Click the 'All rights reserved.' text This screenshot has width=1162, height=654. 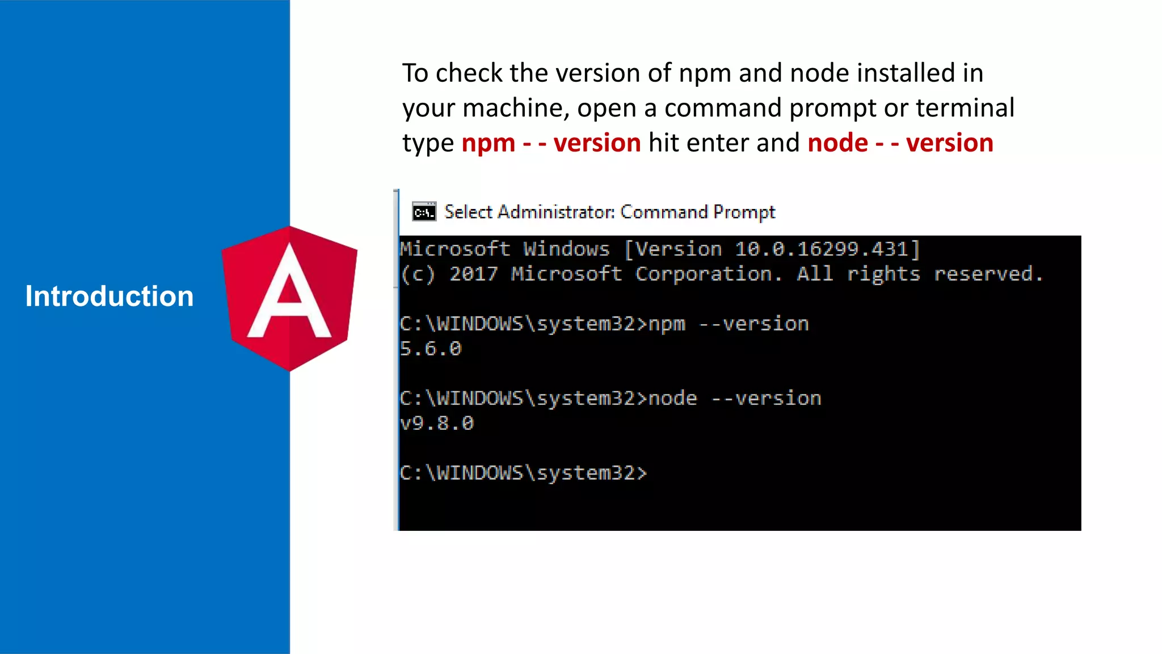[x=919, y=274]
